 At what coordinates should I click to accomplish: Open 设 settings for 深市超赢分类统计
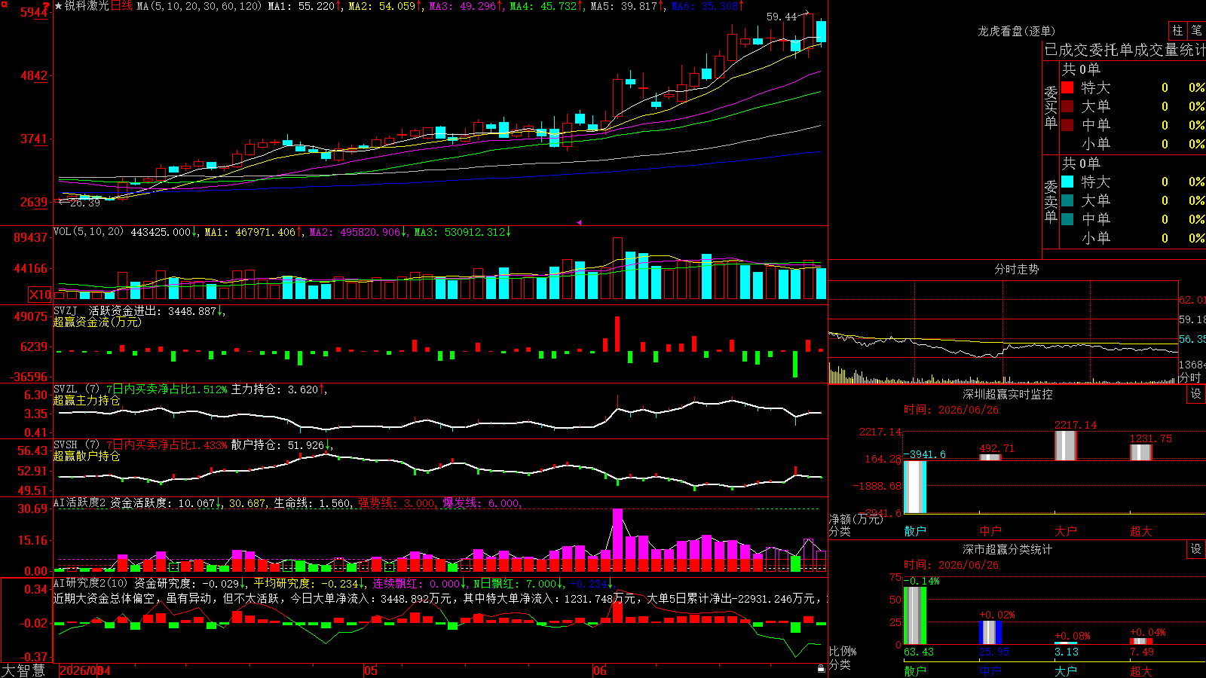[x=1196, y=549]
